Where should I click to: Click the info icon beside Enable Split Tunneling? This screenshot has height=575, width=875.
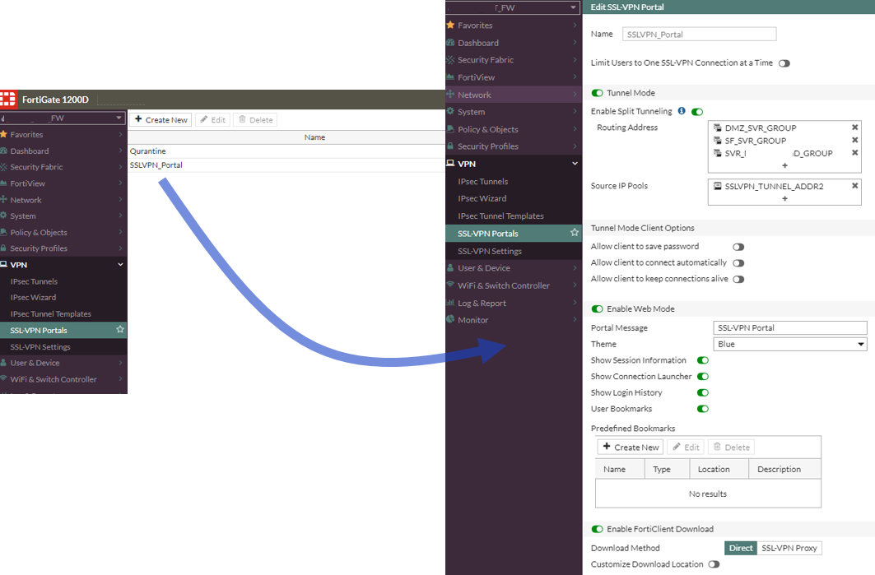pos(682,111)
